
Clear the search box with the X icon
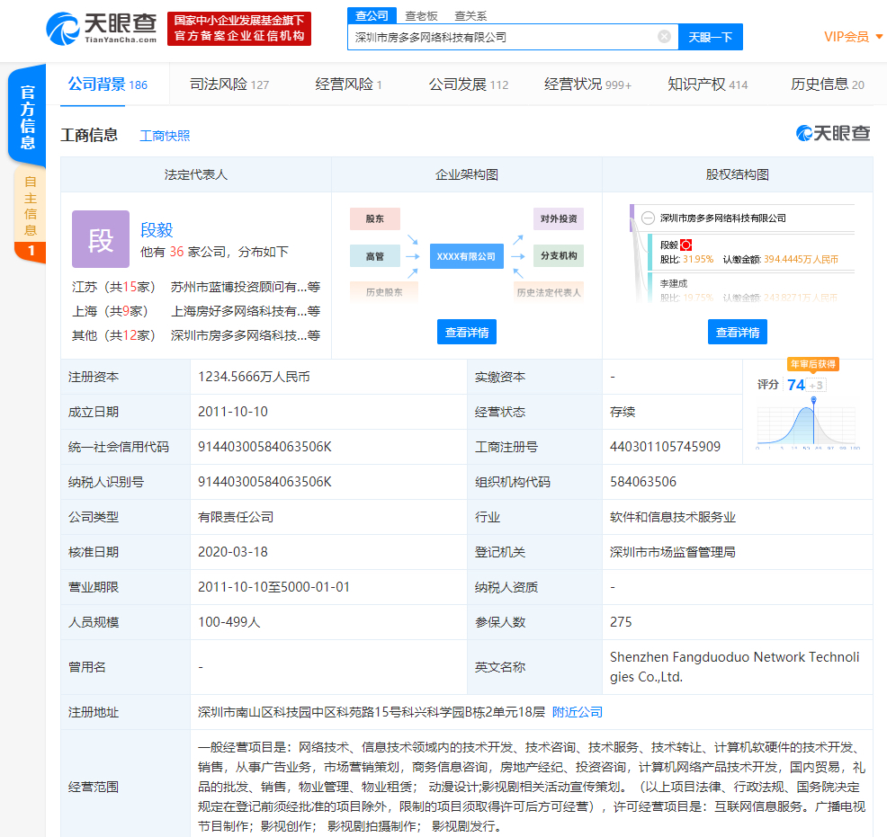[664, 37]
